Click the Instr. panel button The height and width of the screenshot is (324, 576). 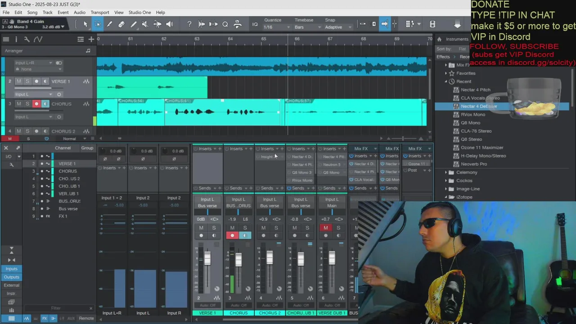12,293
